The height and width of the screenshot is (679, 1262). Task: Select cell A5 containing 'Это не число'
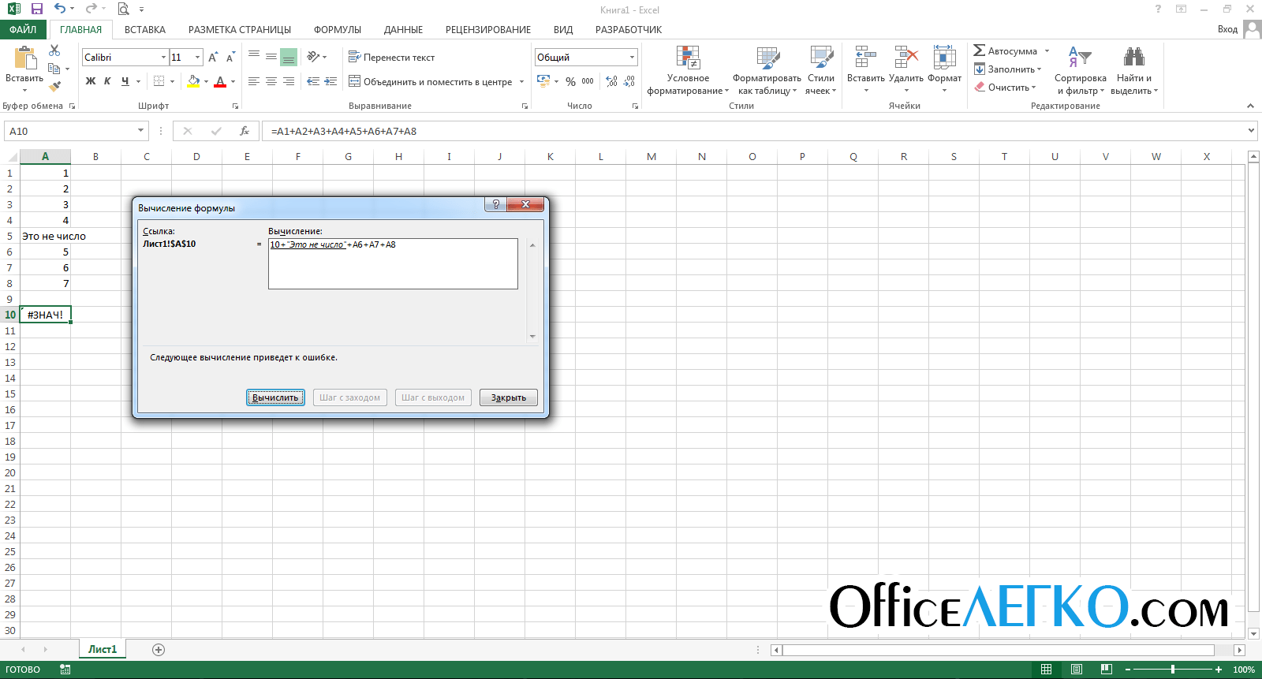click(x=45, y=236)
